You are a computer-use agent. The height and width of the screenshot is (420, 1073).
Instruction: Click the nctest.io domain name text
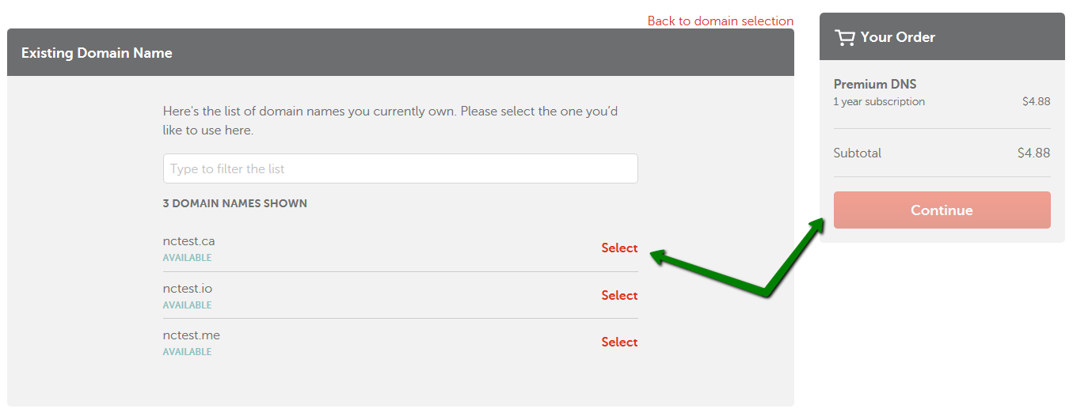click(x=188, y=289)
